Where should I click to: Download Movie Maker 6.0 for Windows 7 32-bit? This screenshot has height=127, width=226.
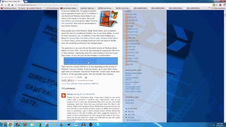tap(81, 62)
